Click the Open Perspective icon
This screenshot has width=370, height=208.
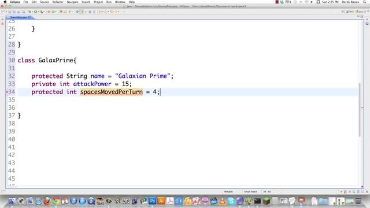(x=343, y=12)
